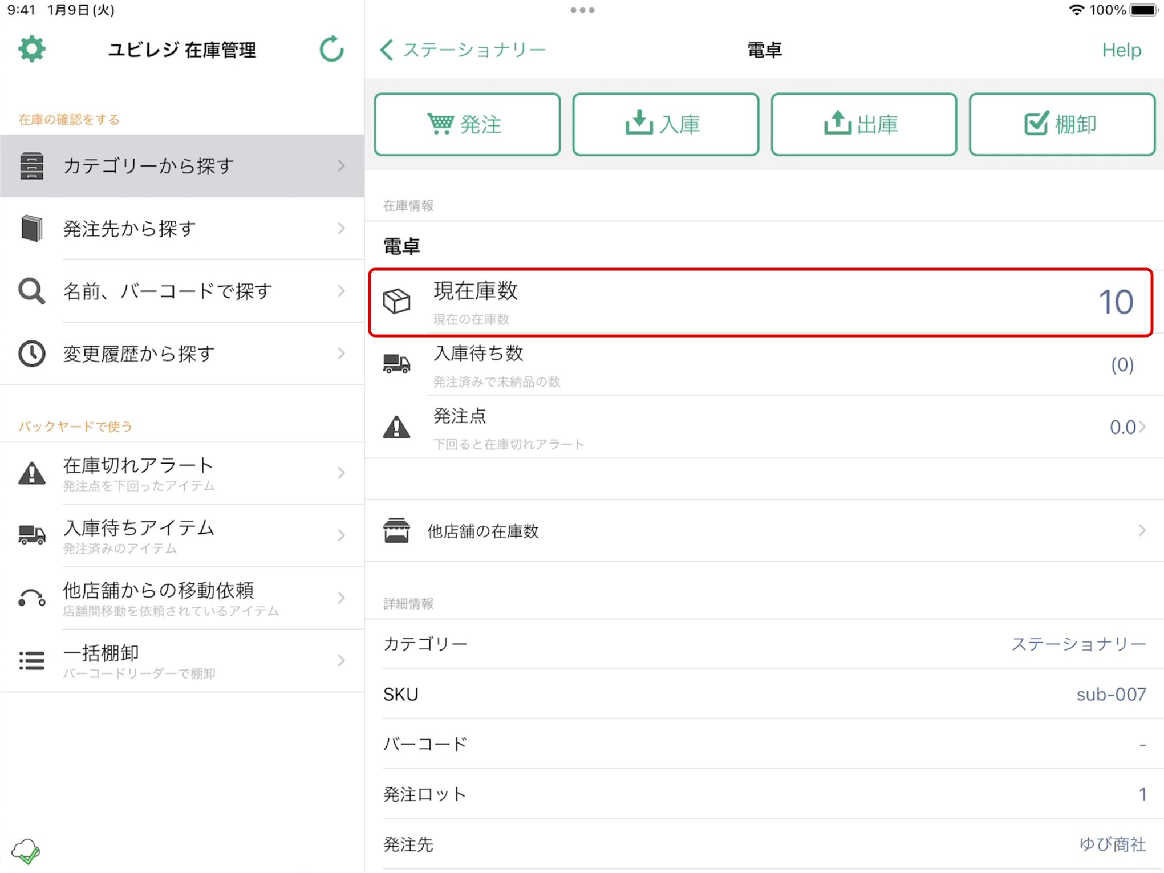
Task: Open 名前、バーコードで探す menu item
Action: [x=182, y=291]
